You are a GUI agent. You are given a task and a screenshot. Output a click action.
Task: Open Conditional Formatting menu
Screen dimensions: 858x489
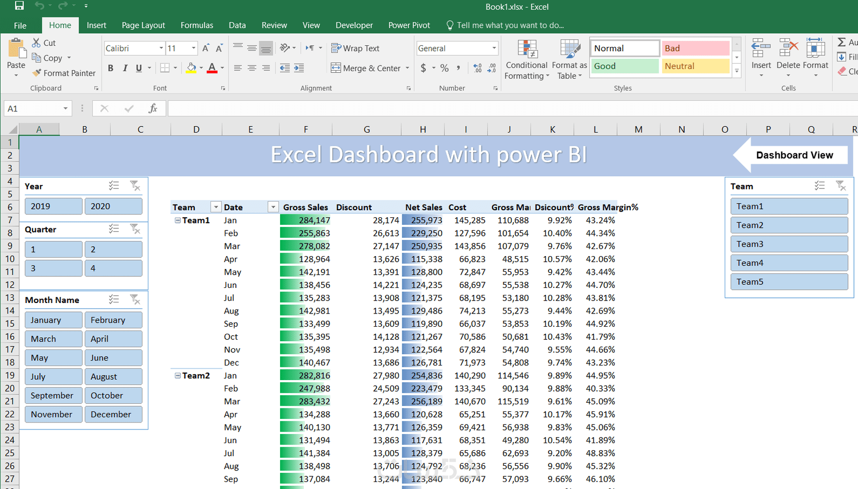(527, 59)
